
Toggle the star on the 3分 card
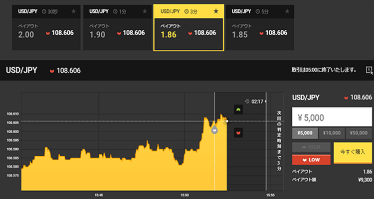(216, 11)
